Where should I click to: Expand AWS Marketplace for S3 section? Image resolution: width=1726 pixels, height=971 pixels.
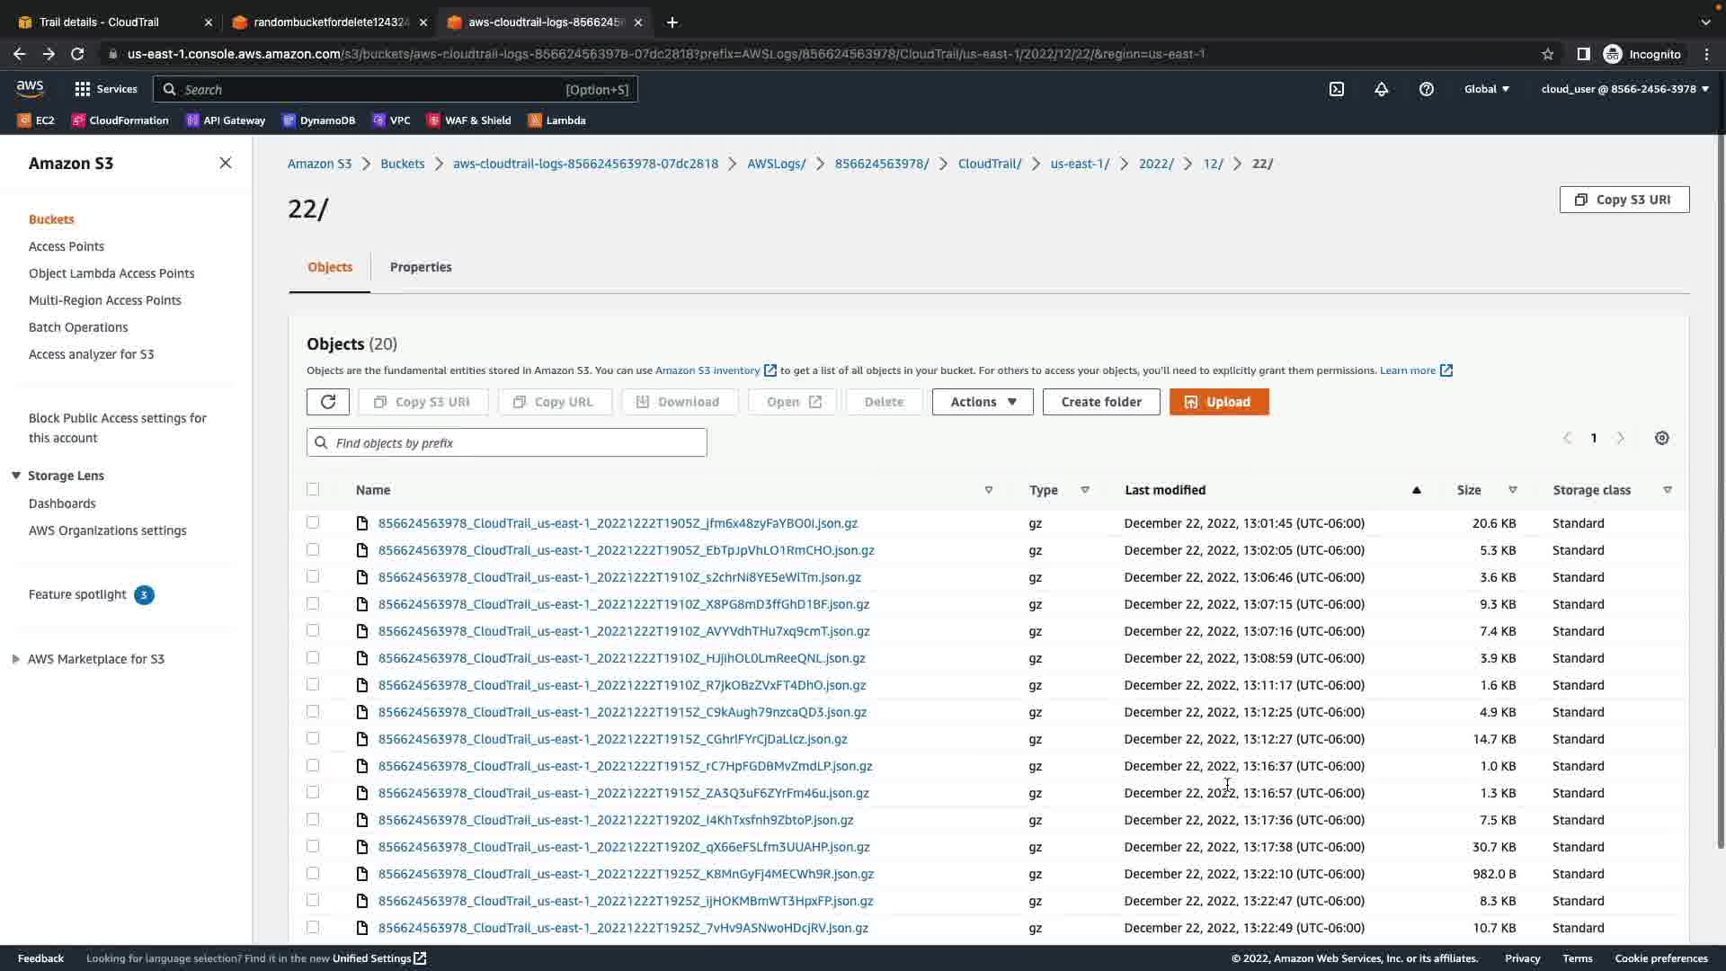pyautogui.click(x=16, y=659)
